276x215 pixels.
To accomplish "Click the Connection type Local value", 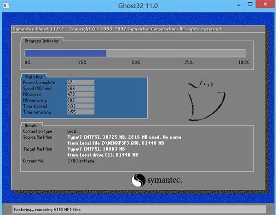I will click(72, 131).
